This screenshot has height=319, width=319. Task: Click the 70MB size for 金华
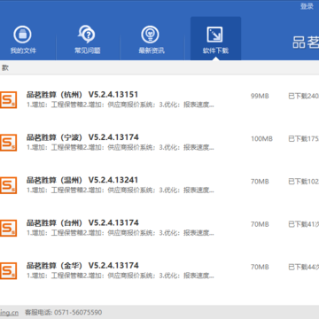coord(260,268)
